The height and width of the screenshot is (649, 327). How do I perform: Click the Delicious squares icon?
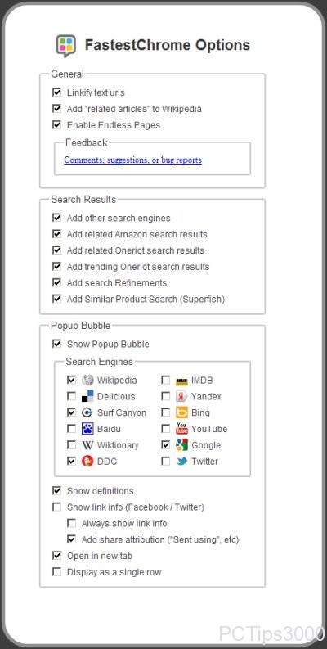[87, 396]
